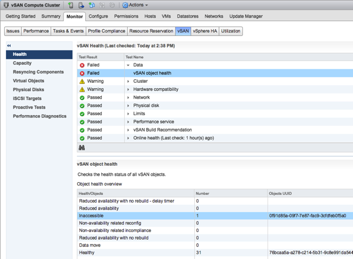353x259 pixels.
Task: Expand the Network test group
Action: pos(128,97)
